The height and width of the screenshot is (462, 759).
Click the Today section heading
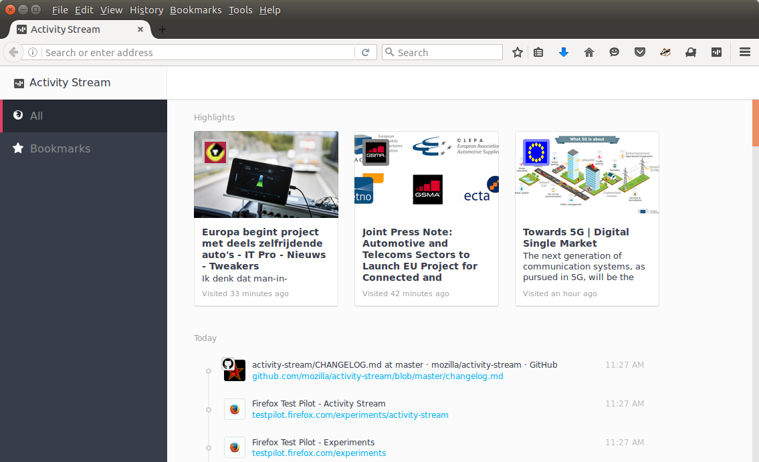[x=205, y=338]
